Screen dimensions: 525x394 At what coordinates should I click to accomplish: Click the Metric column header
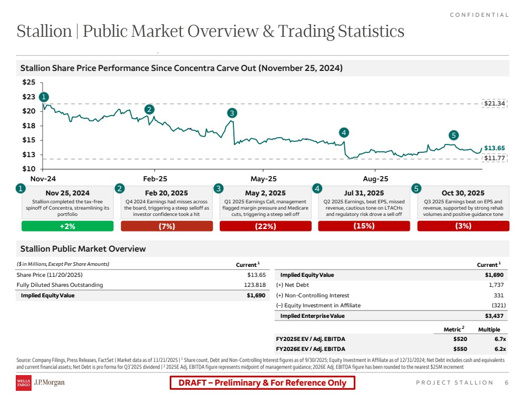click(x=454, y=329)
